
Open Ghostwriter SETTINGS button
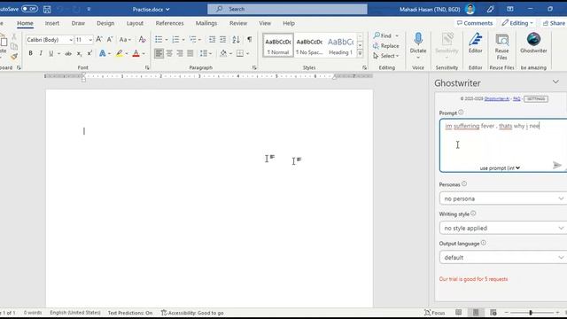[536, 98]
